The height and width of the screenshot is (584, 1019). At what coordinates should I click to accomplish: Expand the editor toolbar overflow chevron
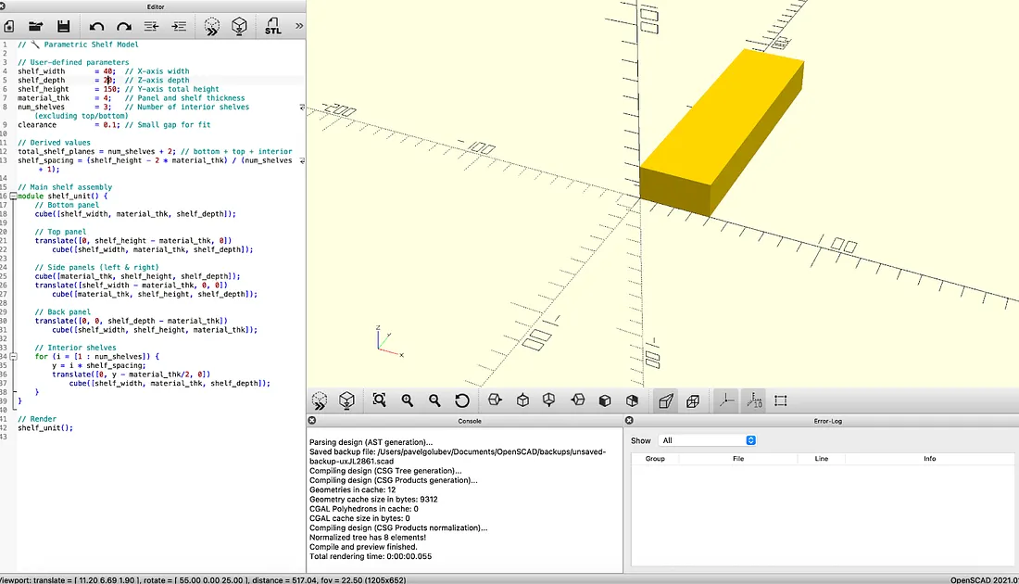[298, 26]
